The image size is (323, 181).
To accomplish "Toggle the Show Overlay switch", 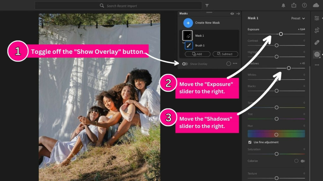I will (x=185, y=64).
